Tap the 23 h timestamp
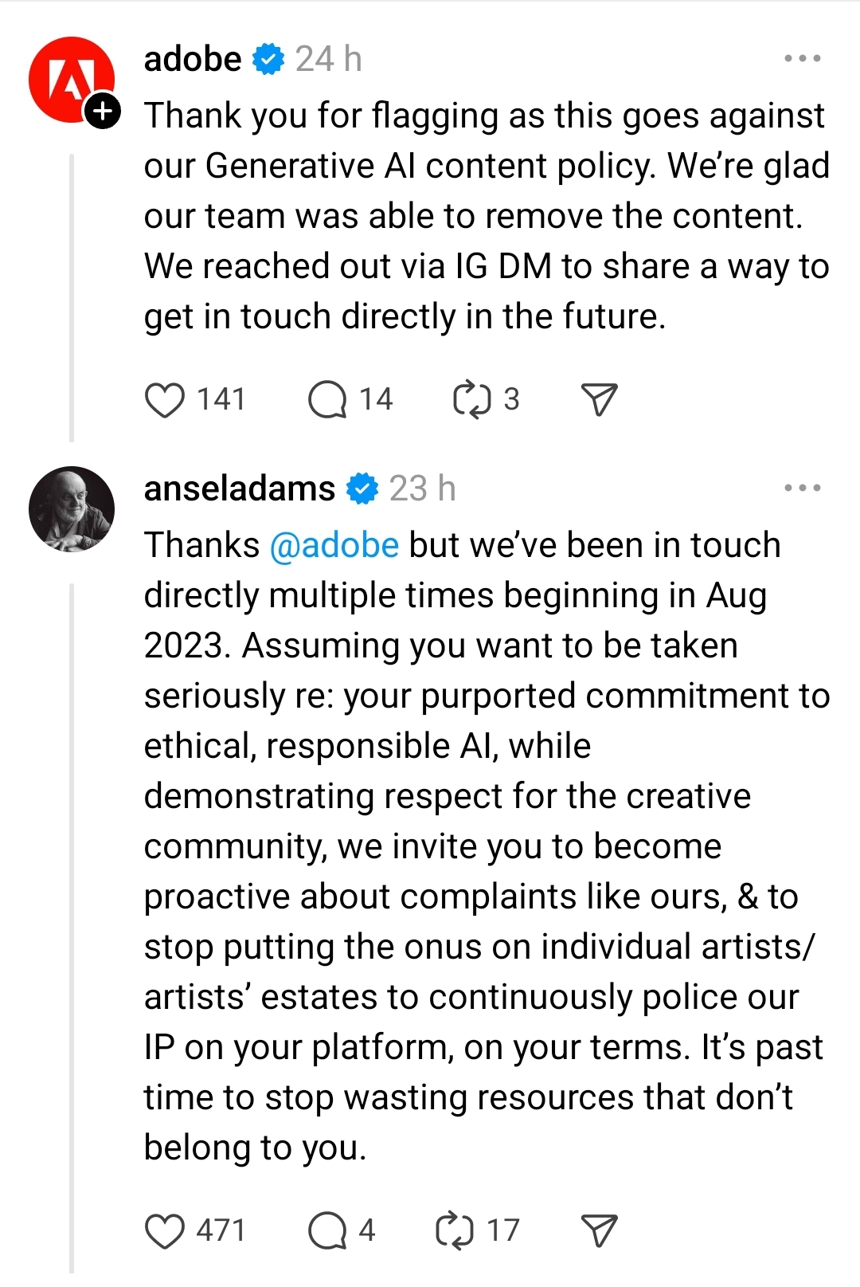This screenshot has width=860, height=1287. (x=422, y=489)
